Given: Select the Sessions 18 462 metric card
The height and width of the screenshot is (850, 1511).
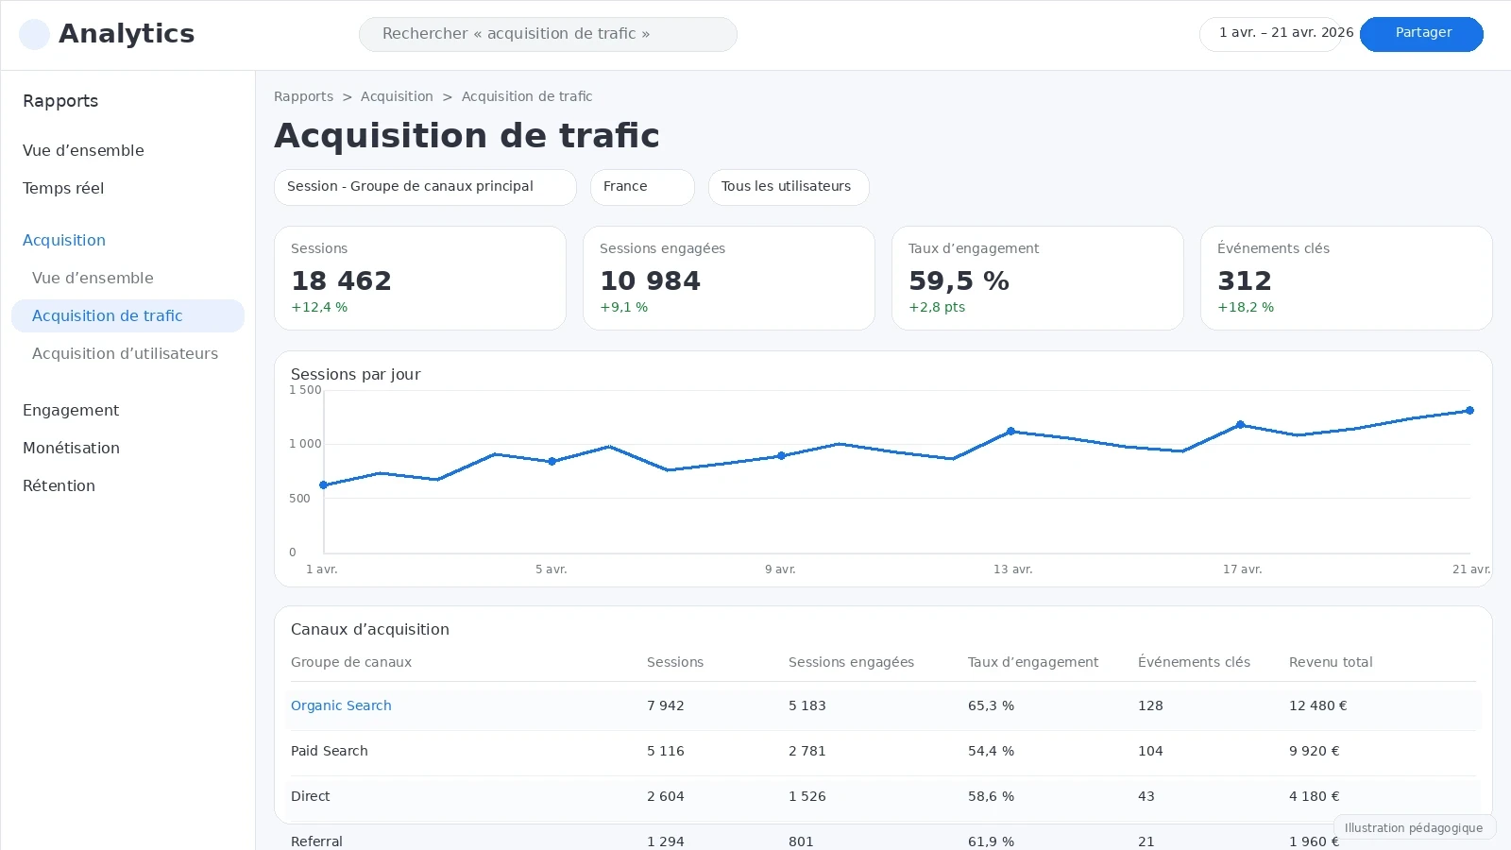Looking at the screenshot, I should tap(420, 278).
